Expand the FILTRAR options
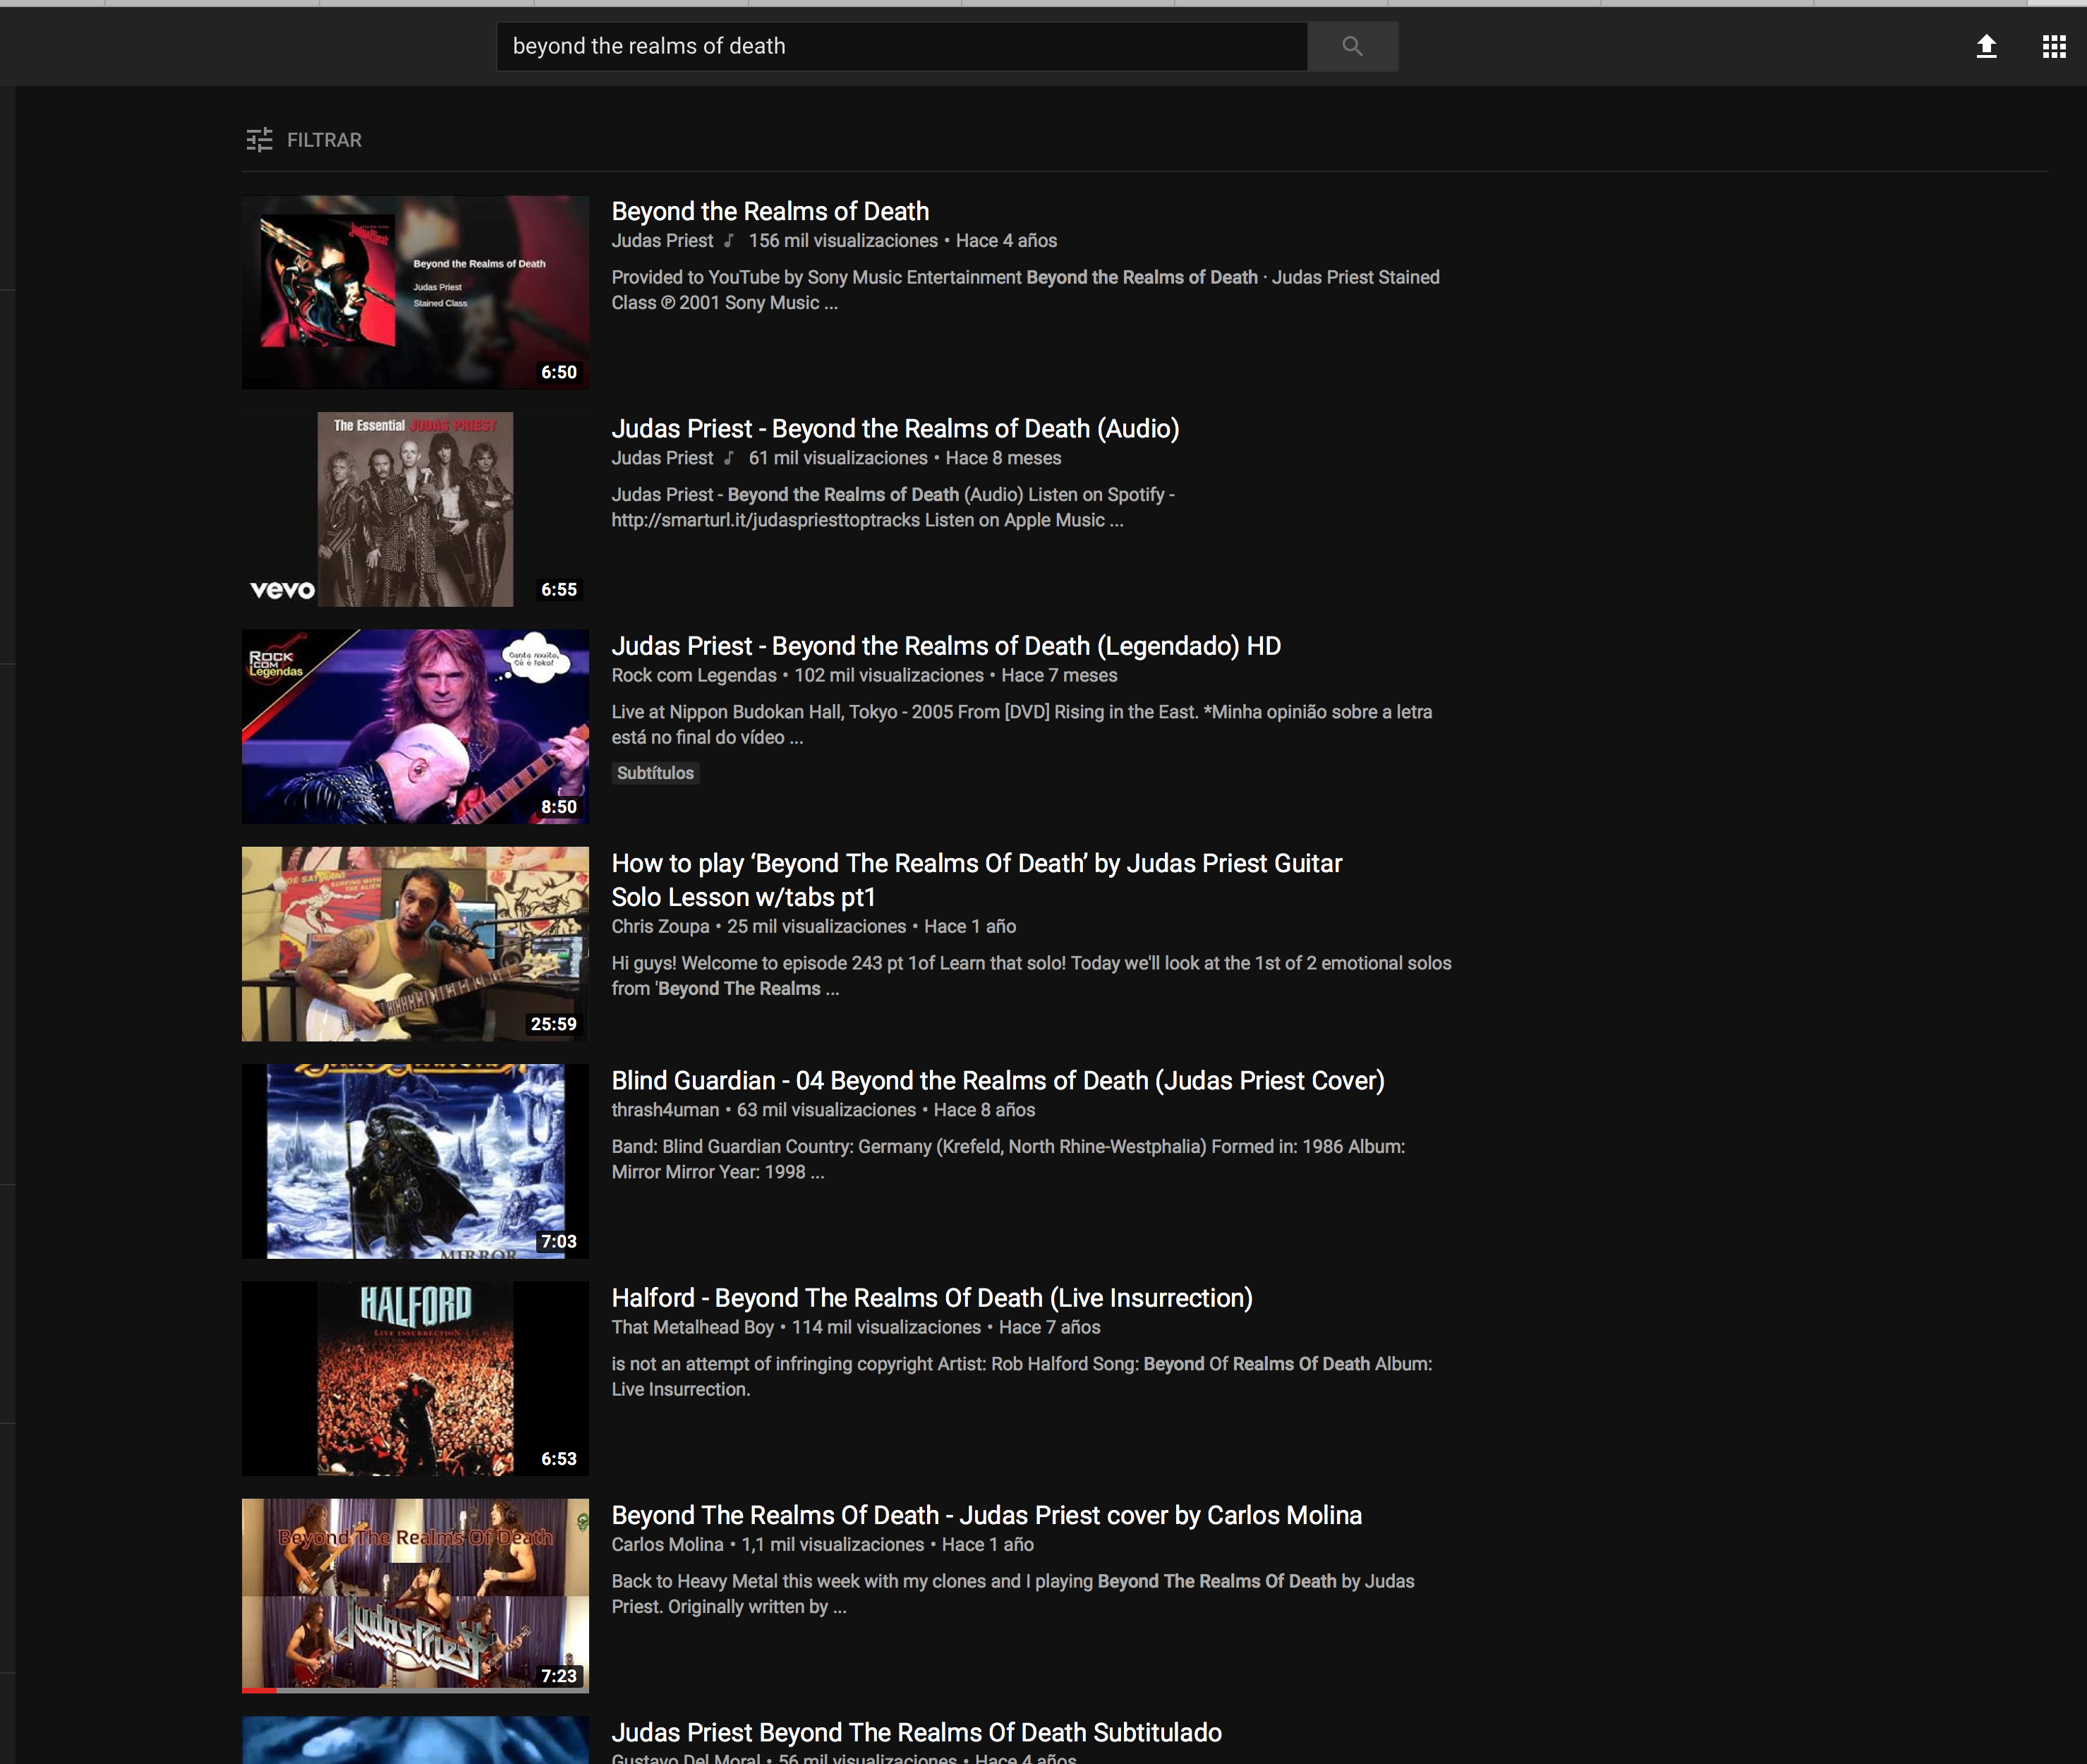 (x=324, y=140)
